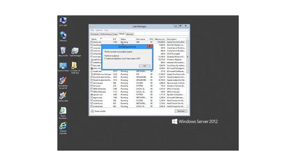Image resolution: width=296 pixels, height=166 pixels.
Task: Click the dump file path text
Action: pyautogui.click(x=122, y=59)
